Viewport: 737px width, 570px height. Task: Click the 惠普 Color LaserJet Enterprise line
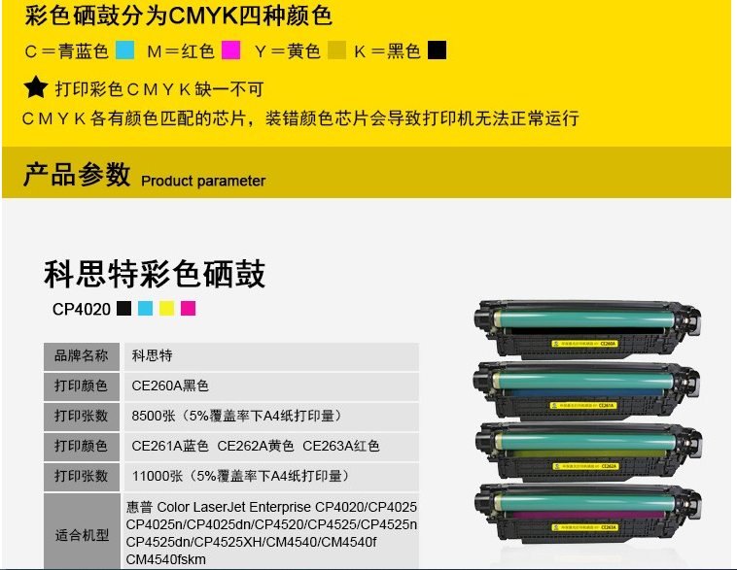tap(271, 507)
